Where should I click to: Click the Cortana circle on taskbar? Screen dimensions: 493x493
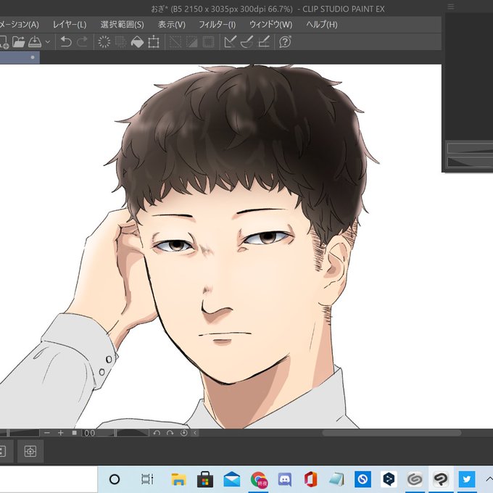point(115,479)
